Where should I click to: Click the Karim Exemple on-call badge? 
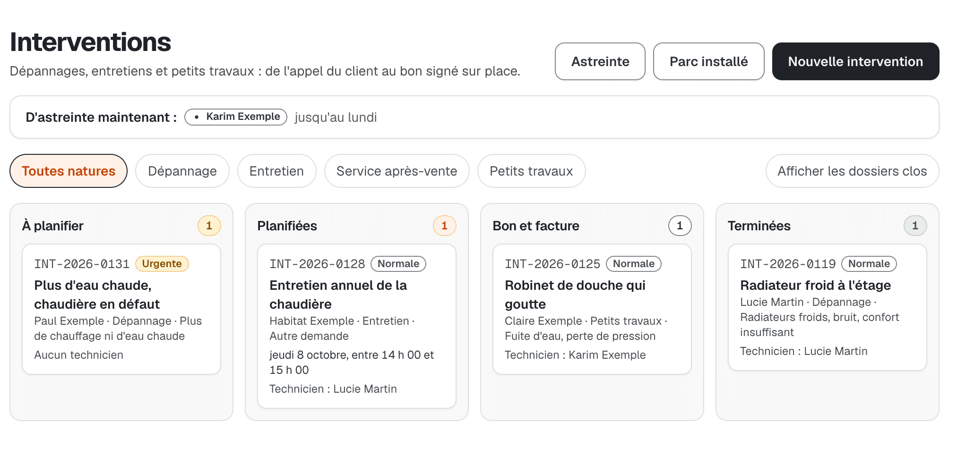pos(236,117)
